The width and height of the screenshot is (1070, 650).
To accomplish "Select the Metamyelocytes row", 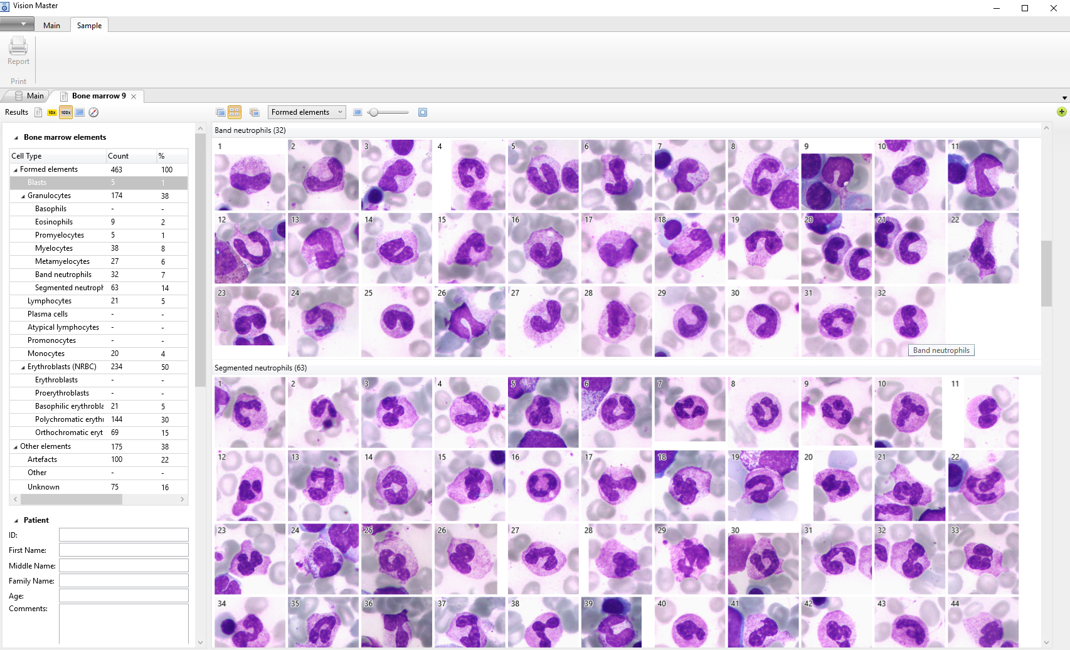I will click(98, 261).
